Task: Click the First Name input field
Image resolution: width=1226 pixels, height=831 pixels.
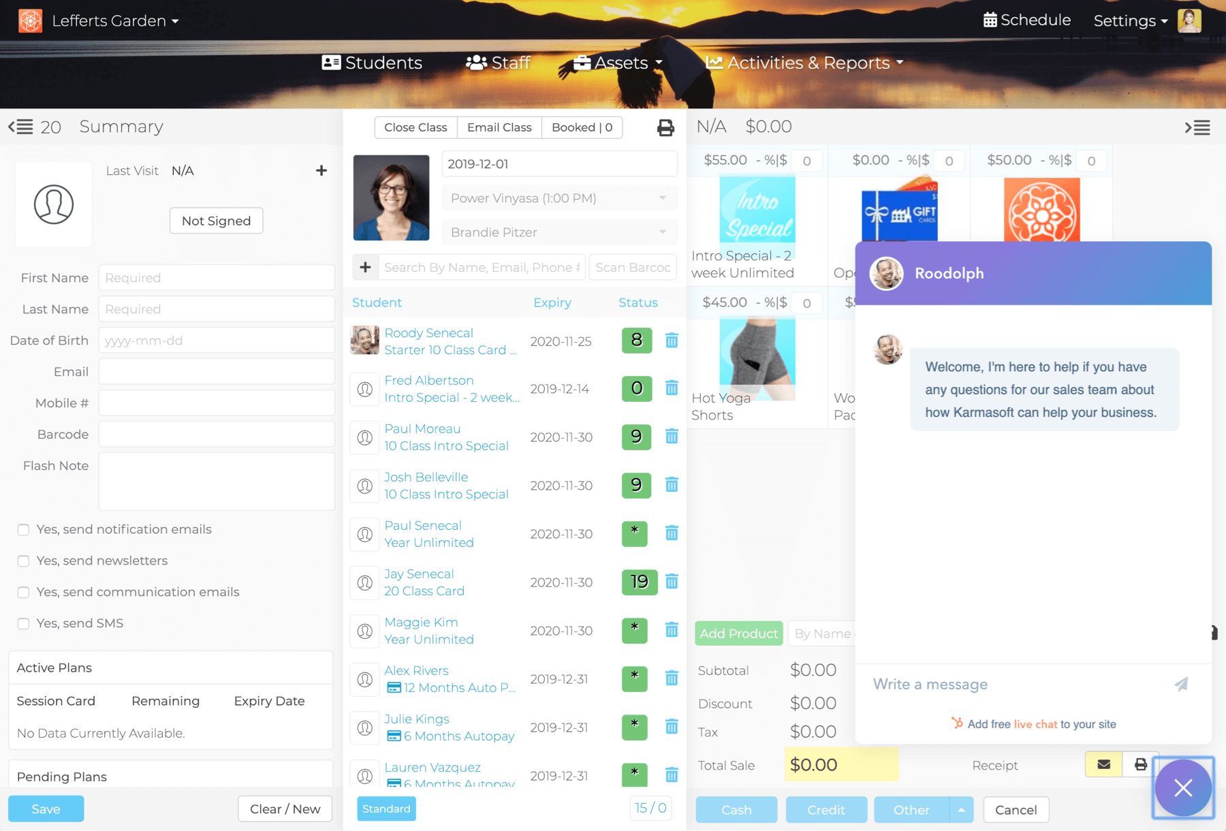Action: pyautogui.click(x=217, y=278)
